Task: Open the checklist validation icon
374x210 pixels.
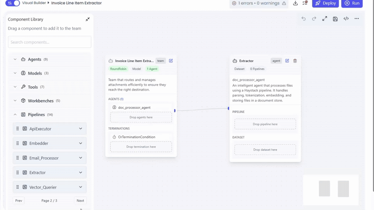Action: point(305,3)
